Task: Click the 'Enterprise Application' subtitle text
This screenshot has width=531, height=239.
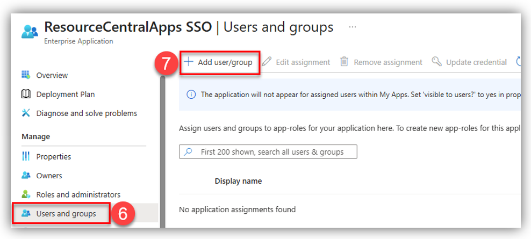Action: click(78, 41)
